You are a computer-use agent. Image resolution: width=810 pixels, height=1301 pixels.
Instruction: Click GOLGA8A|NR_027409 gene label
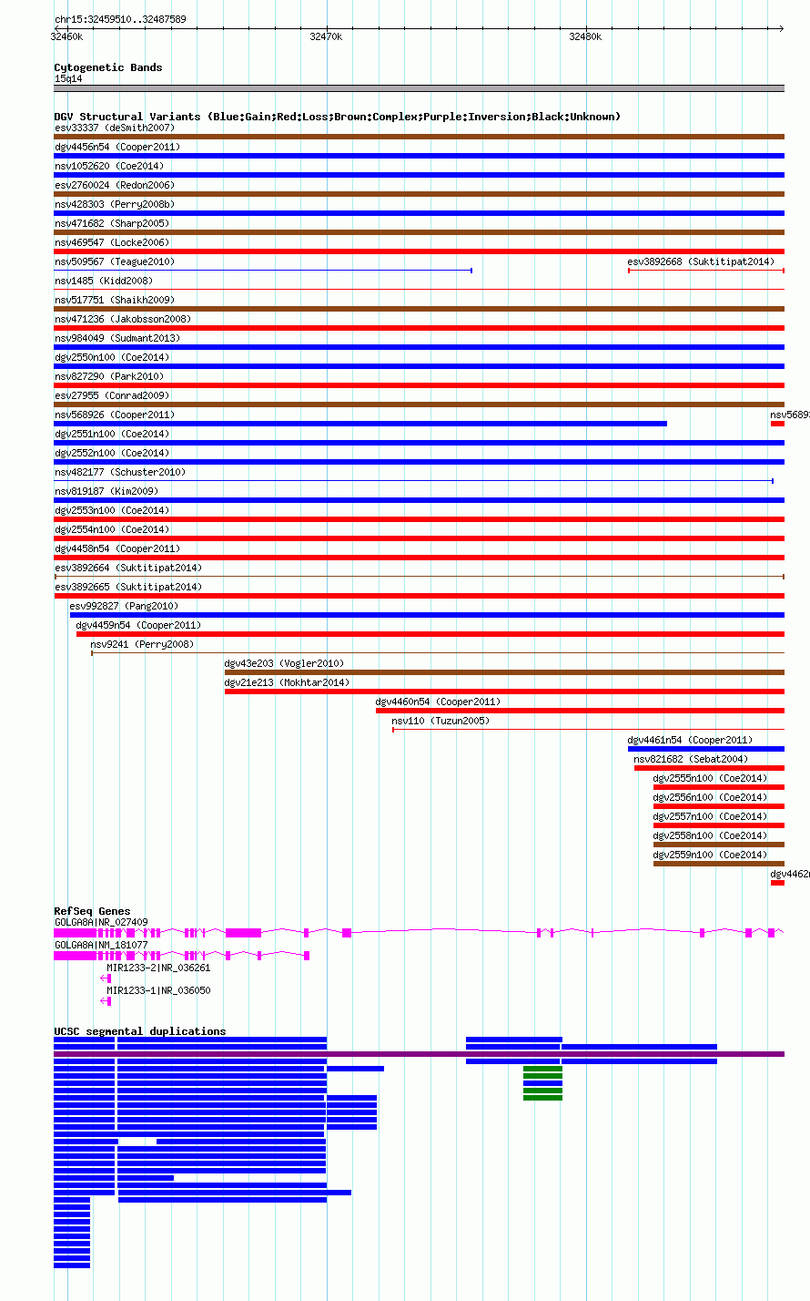click(101, 922)
